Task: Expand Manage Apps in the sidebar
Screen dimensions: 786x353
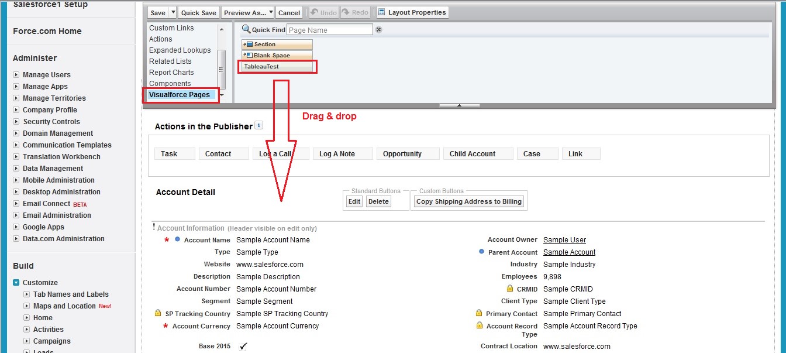Action: 16,87
